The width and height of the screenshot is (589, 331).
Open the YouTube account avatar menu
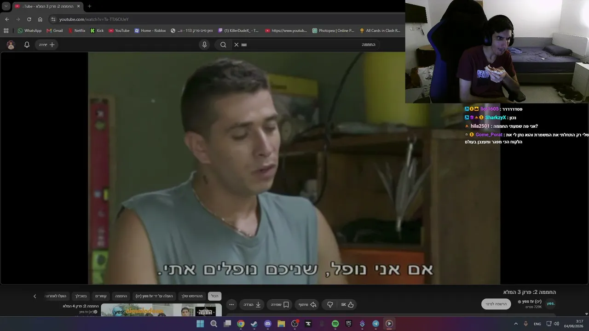(x=11, y=45)
